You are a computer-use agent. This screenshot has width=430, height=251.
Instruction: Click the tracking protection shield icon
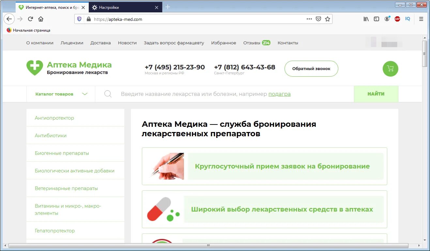point(79,19)
